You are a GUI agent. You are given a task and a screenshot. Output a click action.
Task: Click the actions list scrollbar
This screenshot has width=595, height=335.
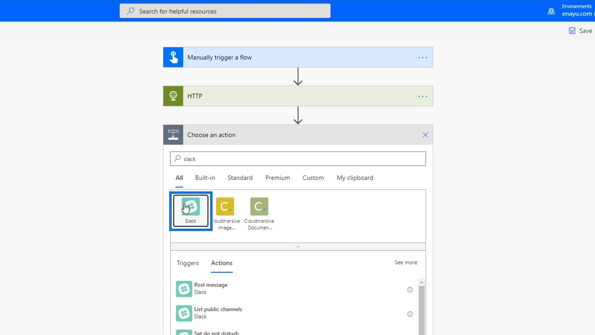421,310
